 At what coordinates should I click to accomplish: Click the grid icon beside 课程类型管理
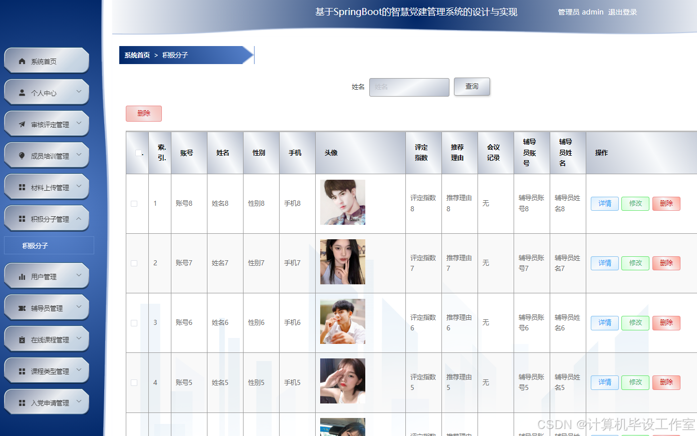(22, 371)
